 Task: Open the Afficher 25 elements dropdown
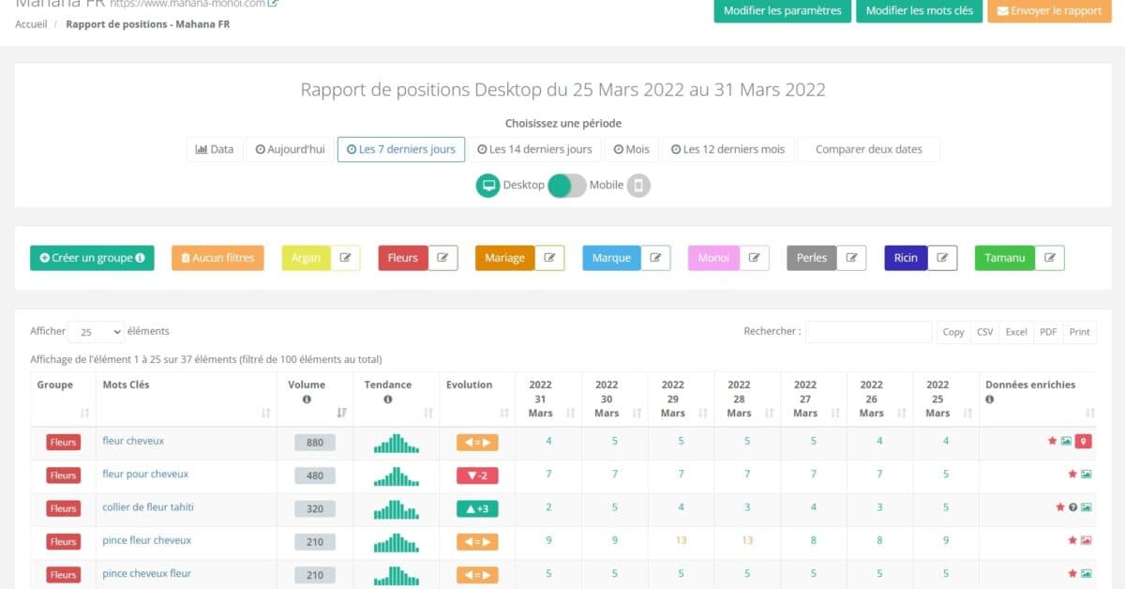[x=97, y=332]
